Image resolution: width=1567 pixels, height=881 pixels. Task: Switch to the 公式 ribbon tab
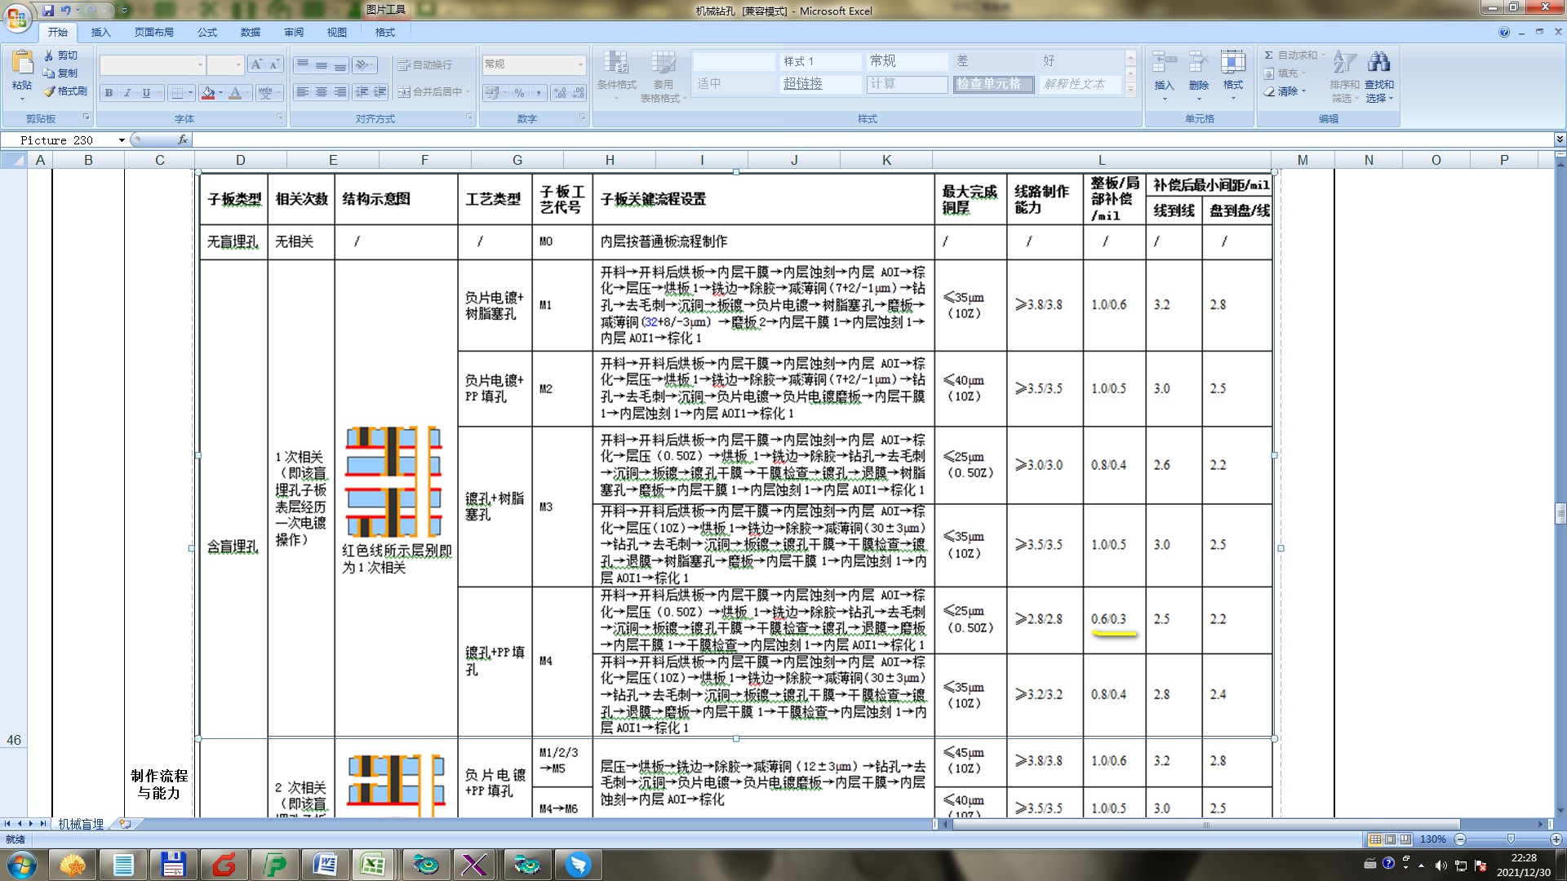pos(207,33)
